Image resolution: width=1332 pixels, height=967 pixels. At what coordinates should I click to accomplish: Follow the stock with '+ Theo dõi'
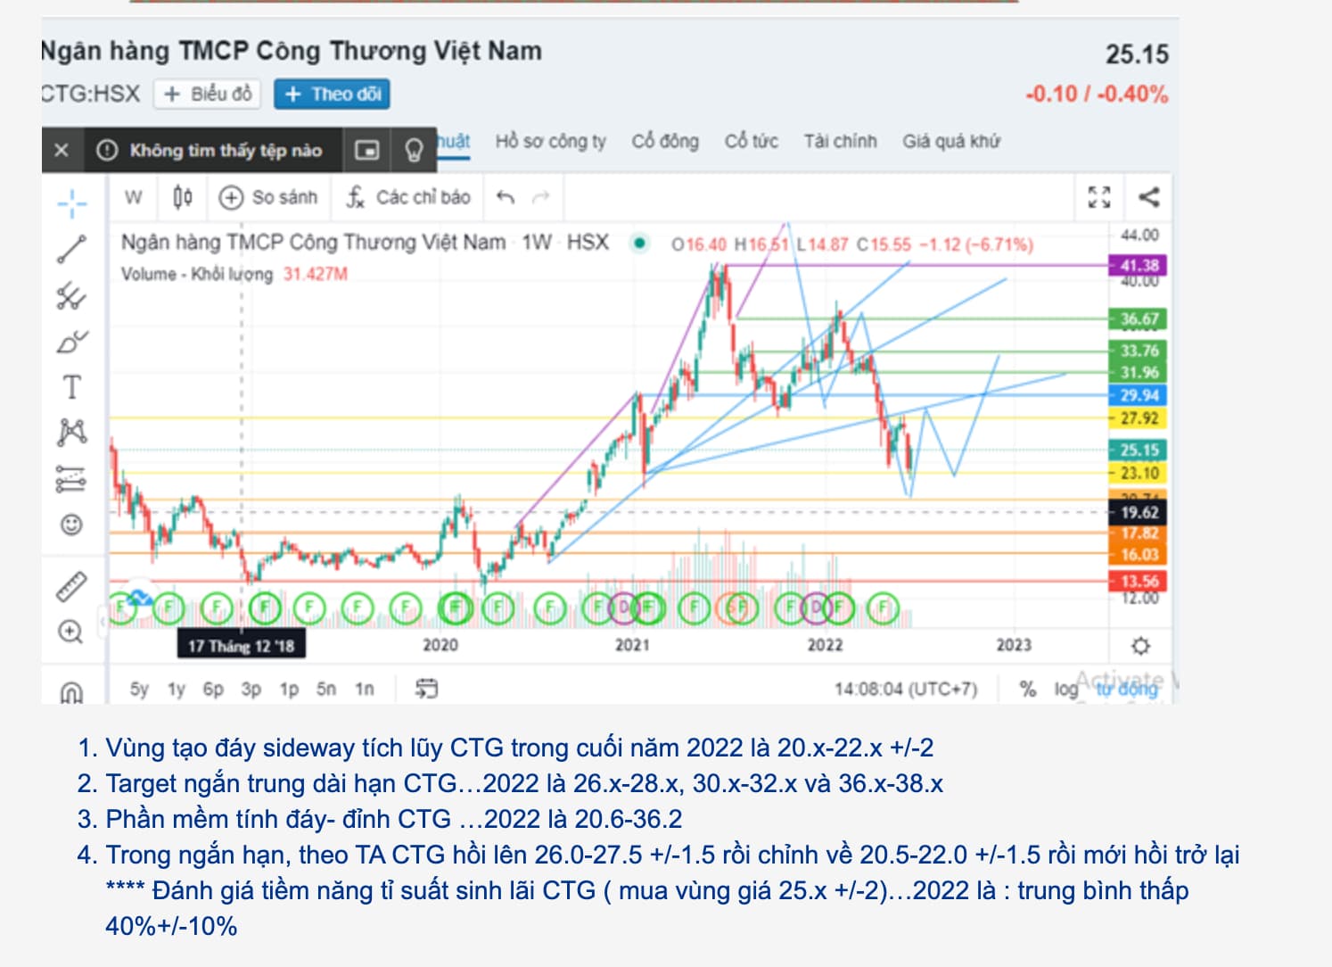click(332, 94)
